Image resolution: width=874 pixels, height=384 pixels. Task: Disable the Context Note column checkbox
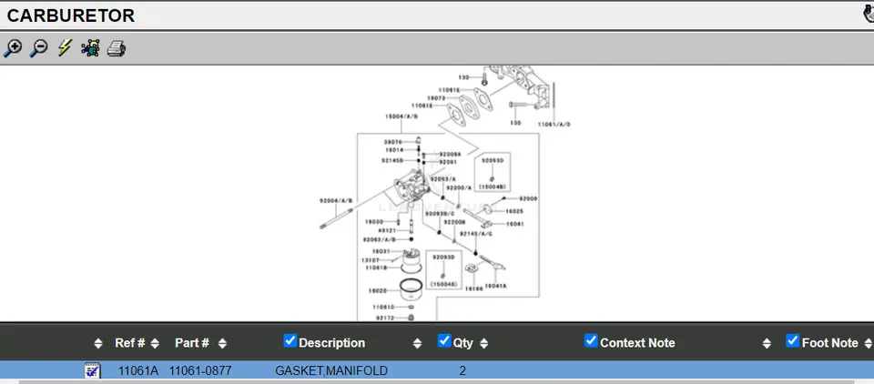pos(591,341)
